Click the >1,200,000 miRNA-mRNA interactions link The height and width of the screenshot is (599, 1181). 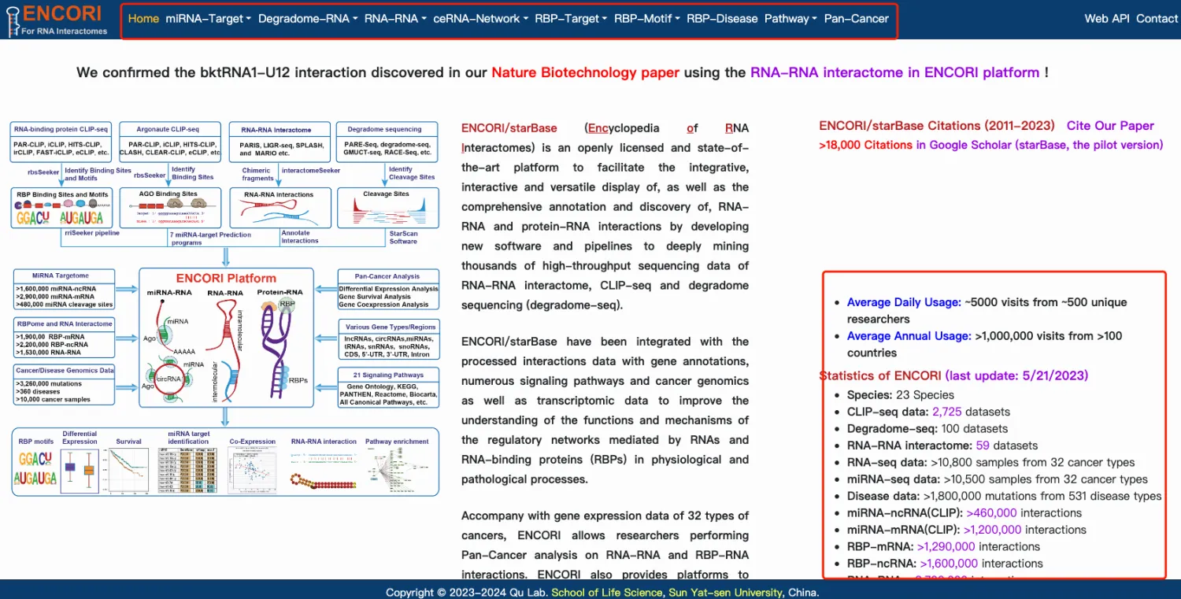(x=992, y=530)
